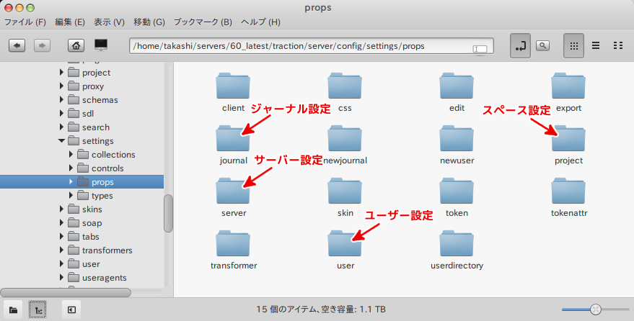Select tabs in the sidebar tree
The image size is (634, 321).
pyautogui.click(x=91, y=237)
